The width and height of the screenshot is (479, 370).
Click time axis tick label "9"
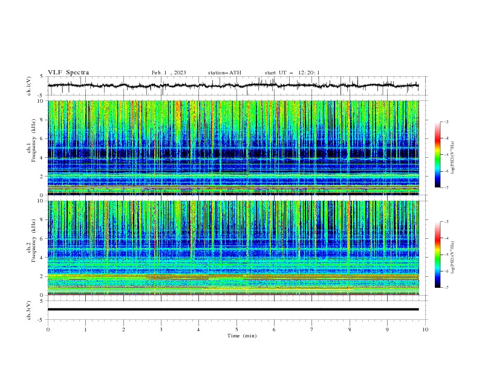[387, 329]
